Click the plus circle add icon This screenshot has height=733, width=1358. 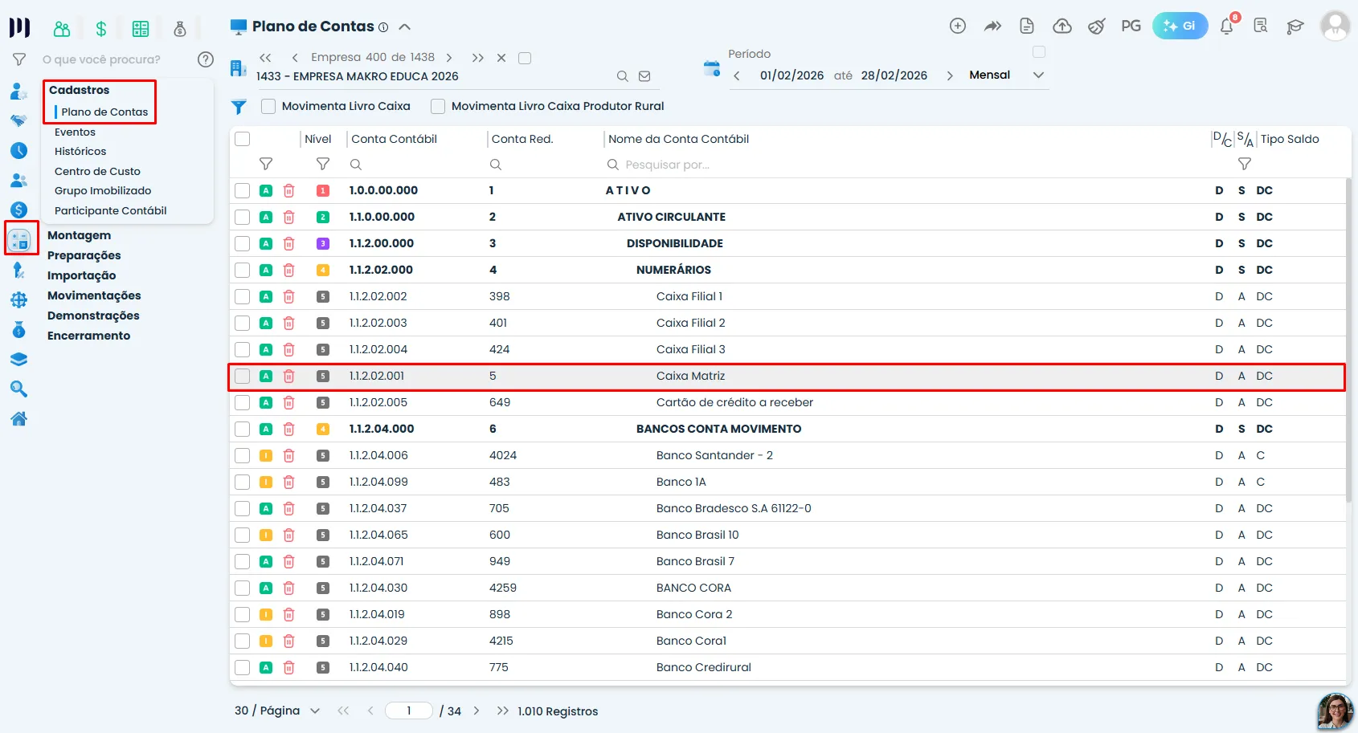[958, 26]
